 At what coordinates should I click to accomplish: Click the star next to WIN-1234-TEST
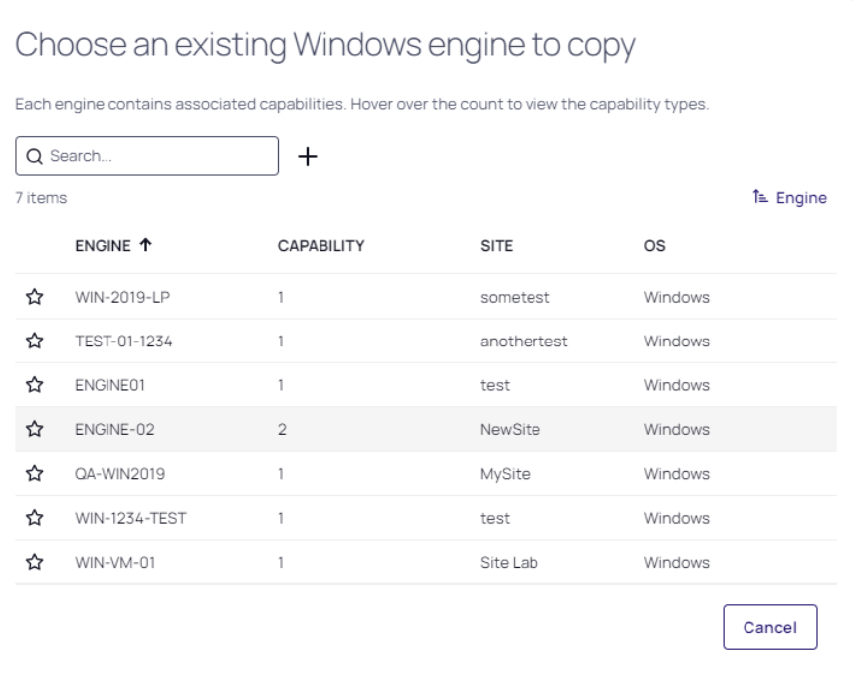click(35, 518)
